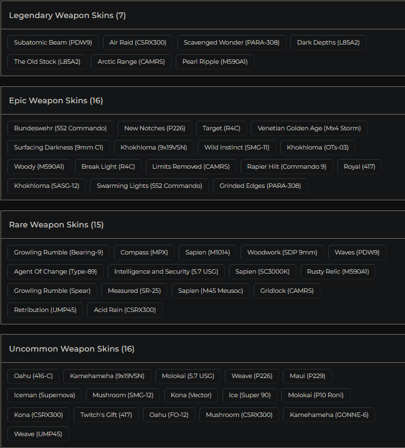This screenshot has width=405, height=448.
Task: Open Khokhloma (OTs-03) skin tag
Action: click(x=317, y=147)
